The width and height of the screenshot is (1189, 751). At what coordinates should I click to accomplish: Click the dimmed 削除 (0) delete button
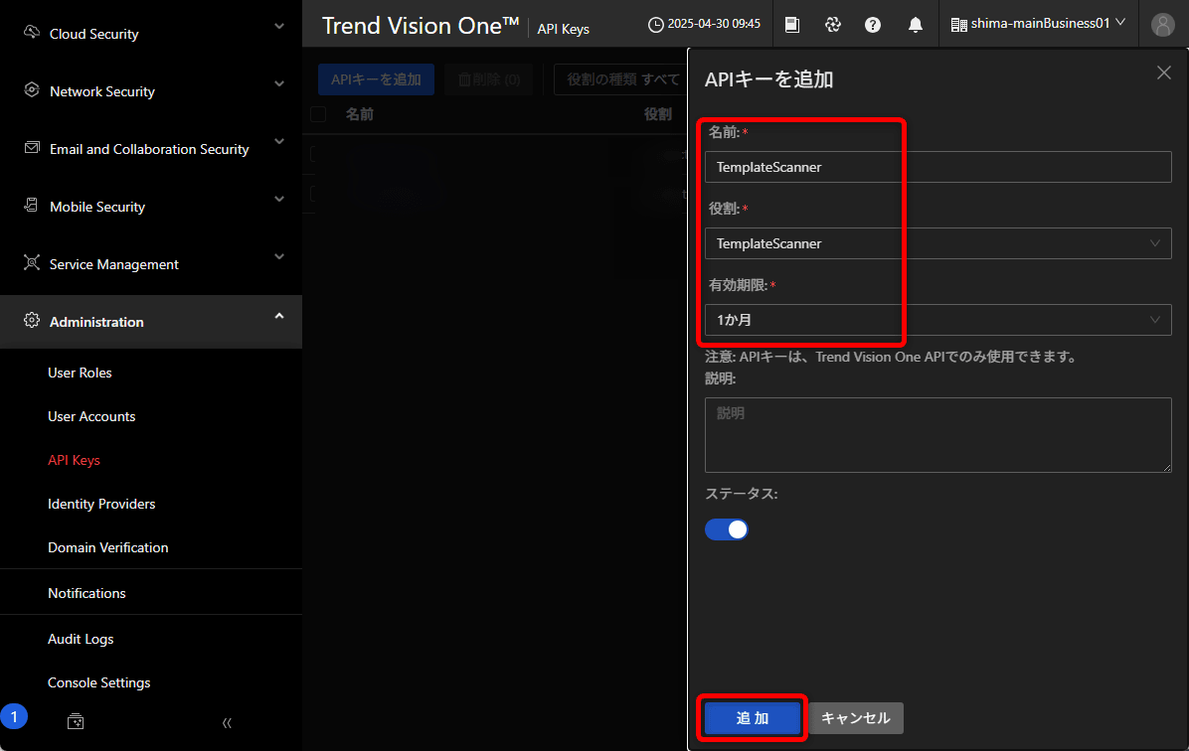click(489, 79)
